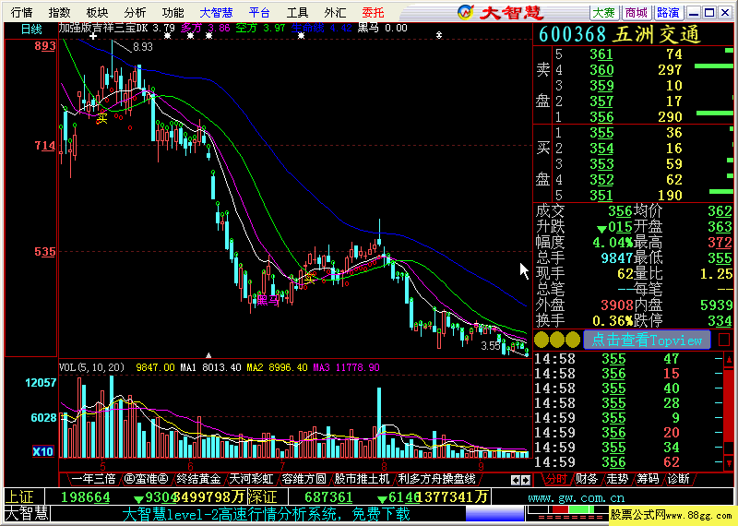Click the diamond marker above the chart
738x526 pixels.
pyautogui.click(x=439, y=35)
